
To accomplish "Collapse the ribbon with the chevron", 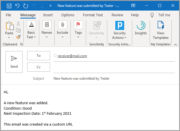I will [175, 45].
